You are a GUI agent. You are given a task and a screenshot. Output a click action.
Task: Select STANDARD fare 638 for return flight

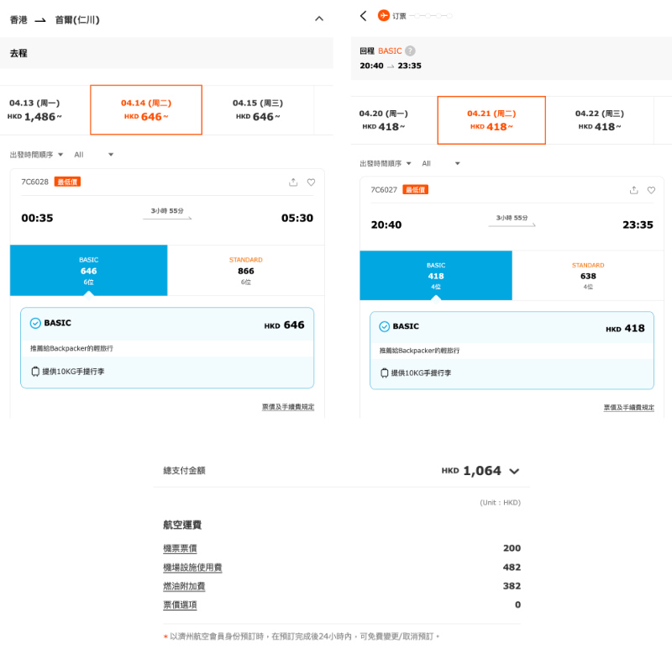(587, 275)
